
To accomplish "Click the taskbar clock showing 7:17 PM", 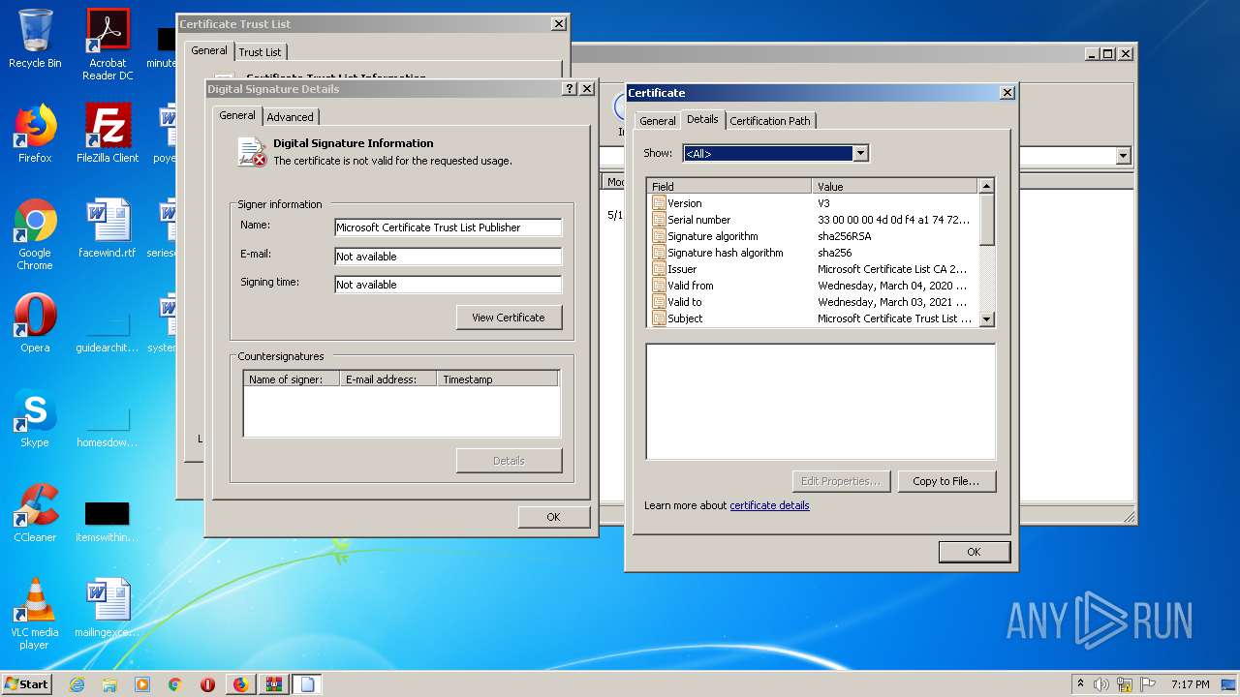I will click(1190, 684).
